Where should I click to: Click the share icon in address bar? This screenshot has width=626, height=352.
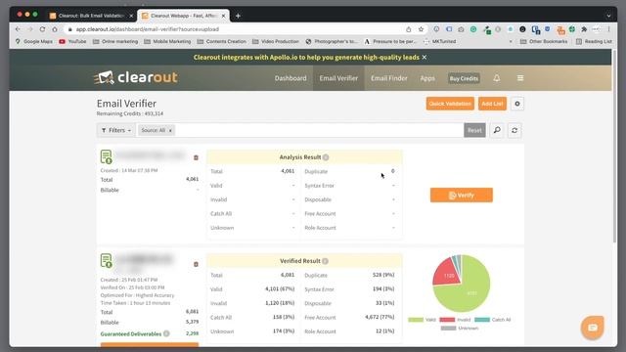pos(409,29)
